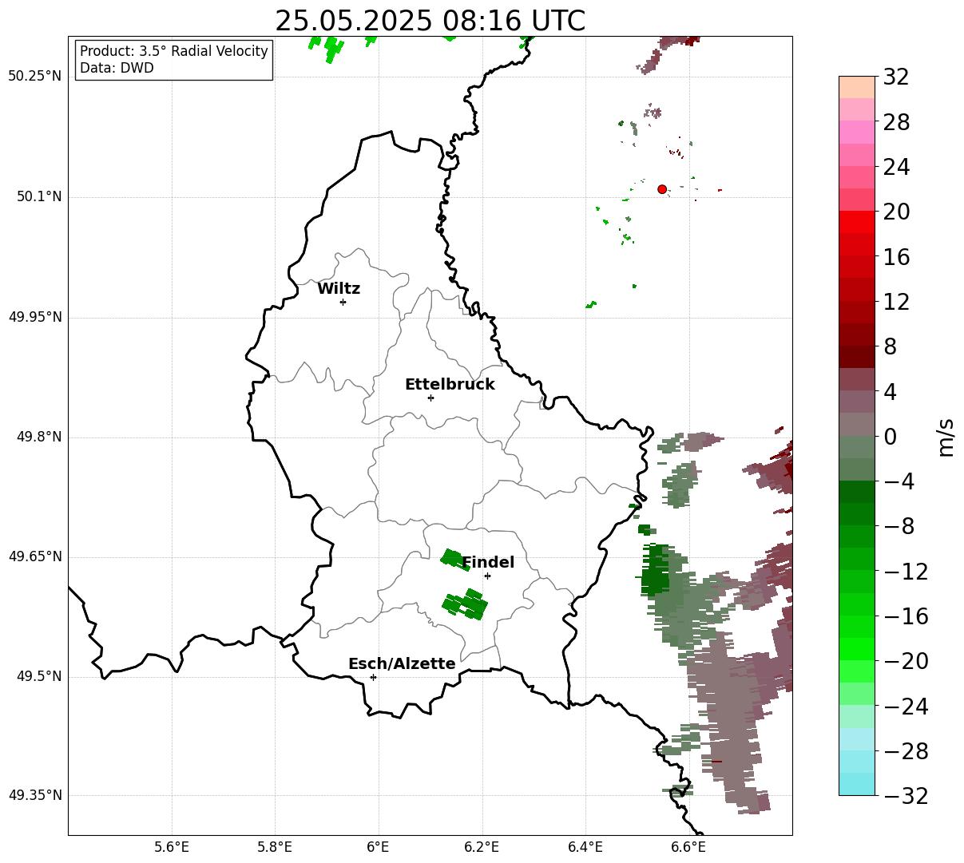Click the Wiltz station cross marker

tap(343, 302)
